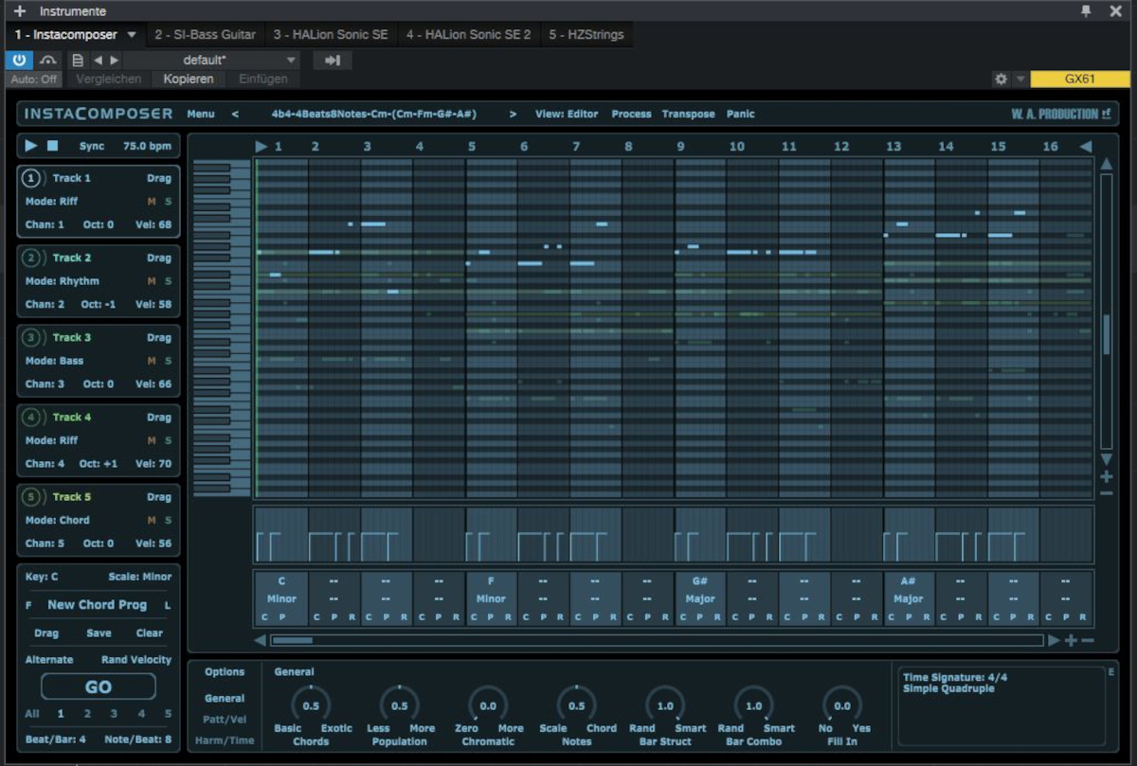
Task: Zoom in horizontally with bottom plus icon
Action: pos(1071,640)
